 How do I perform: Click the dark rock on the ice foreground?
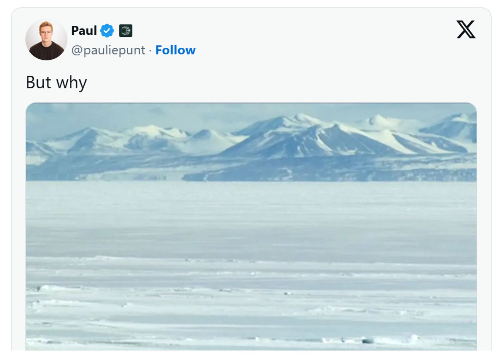tap(367, 341)
